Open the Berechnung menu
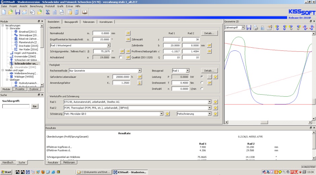 [x=36, y=6]
